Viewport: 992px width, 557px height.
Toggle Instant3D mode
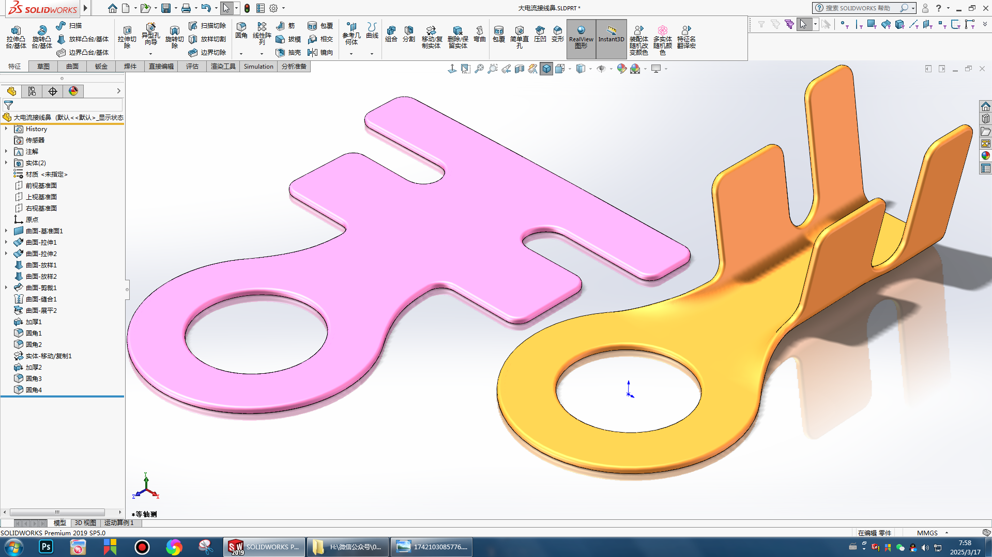tap(611, 38)
